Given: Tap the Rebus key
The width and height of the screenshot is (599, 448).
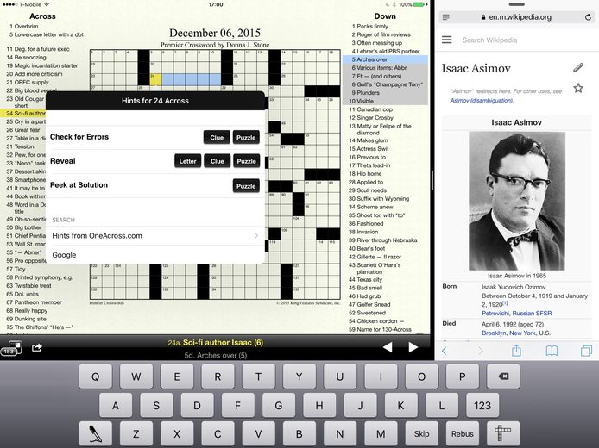Looking at the screenshot, I should pyautogui.click(x=463, y=434).
